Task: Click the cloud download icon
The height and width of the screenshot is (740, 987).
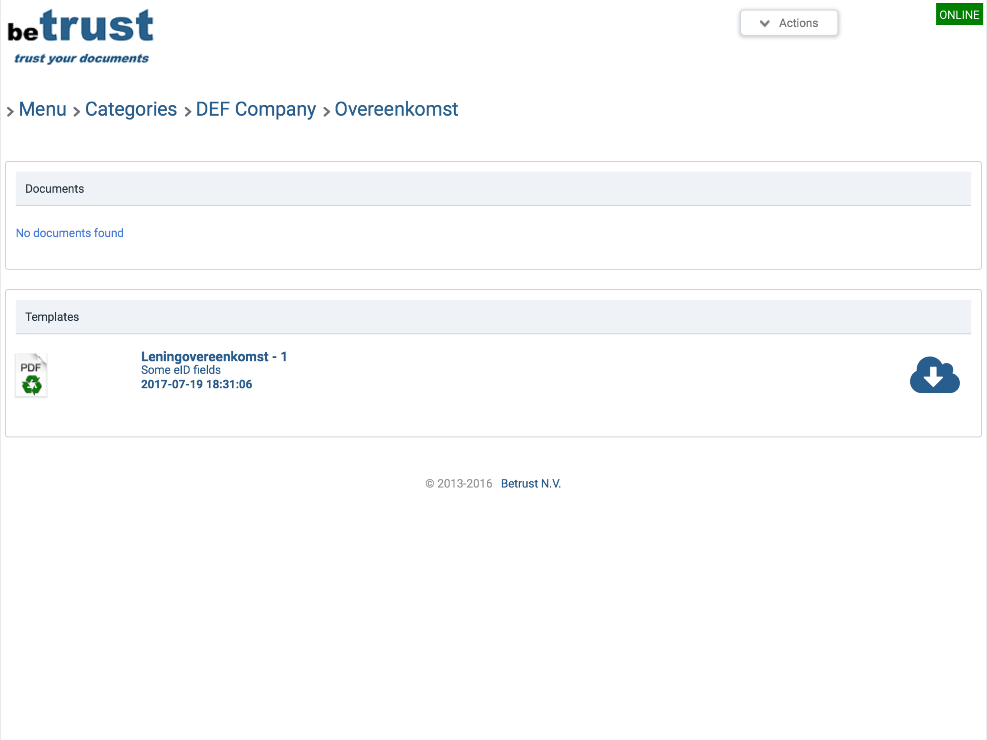Action: 934,375
